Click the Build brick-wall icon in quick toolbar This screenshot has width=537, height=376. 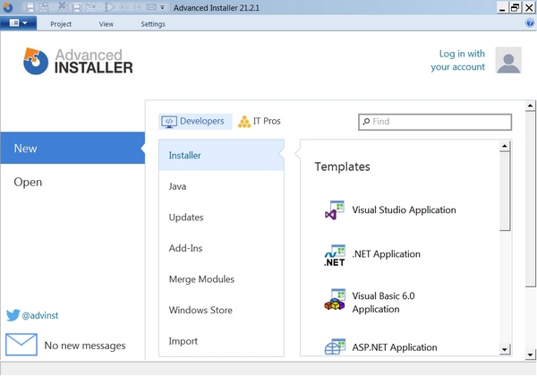44,7
